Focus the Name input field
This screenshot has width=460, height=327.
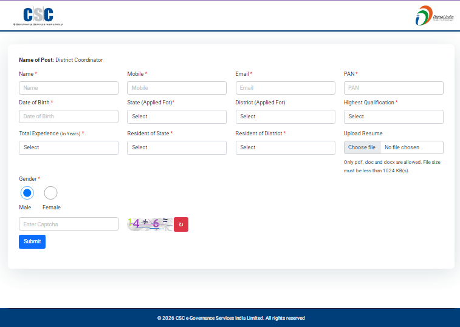pyautogui.click(x=69, y=88)
